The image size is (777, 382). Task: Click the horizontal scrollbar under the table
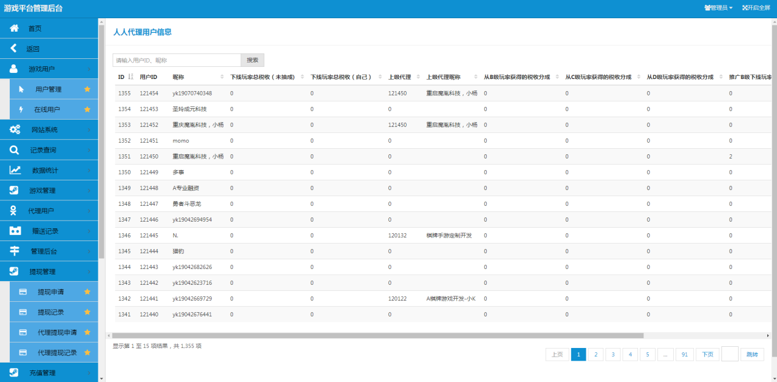coord(378,335)
